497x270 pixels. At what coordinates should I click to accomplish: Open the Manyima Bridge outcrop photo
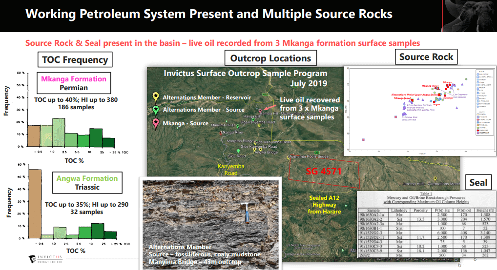click(x=210, y=224)
